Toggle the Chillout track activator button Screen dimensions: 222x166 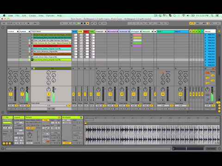click(x=11, y=94)
